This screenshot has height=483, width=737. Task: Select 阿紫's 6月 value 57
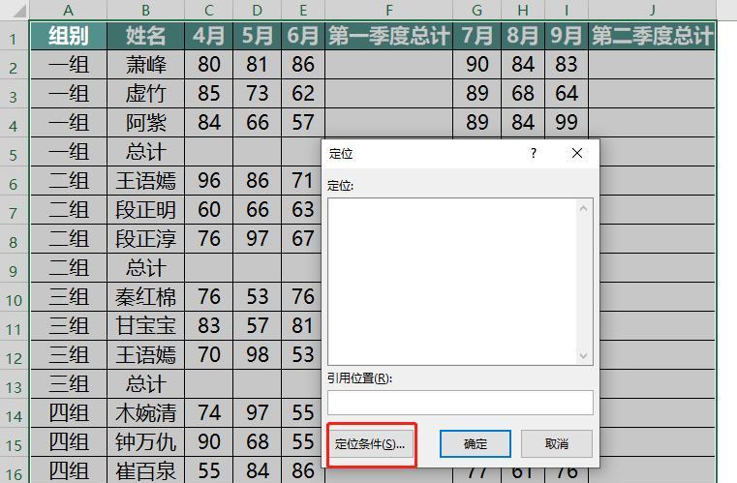point(303,123)
